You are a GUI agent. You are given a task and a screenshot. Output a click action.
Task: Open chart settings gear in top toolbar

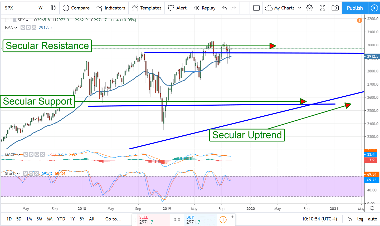[310, 8]
